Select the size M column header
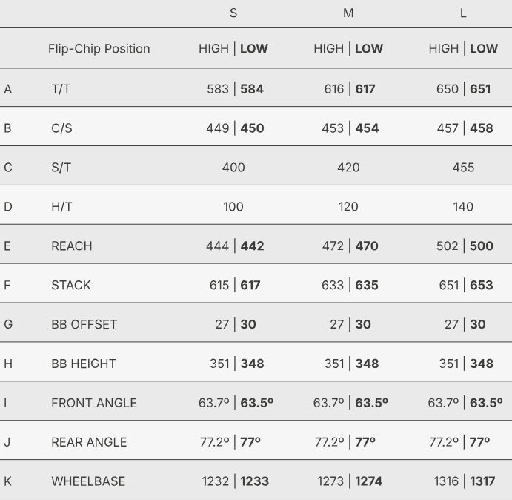 (x=348, y=14)
